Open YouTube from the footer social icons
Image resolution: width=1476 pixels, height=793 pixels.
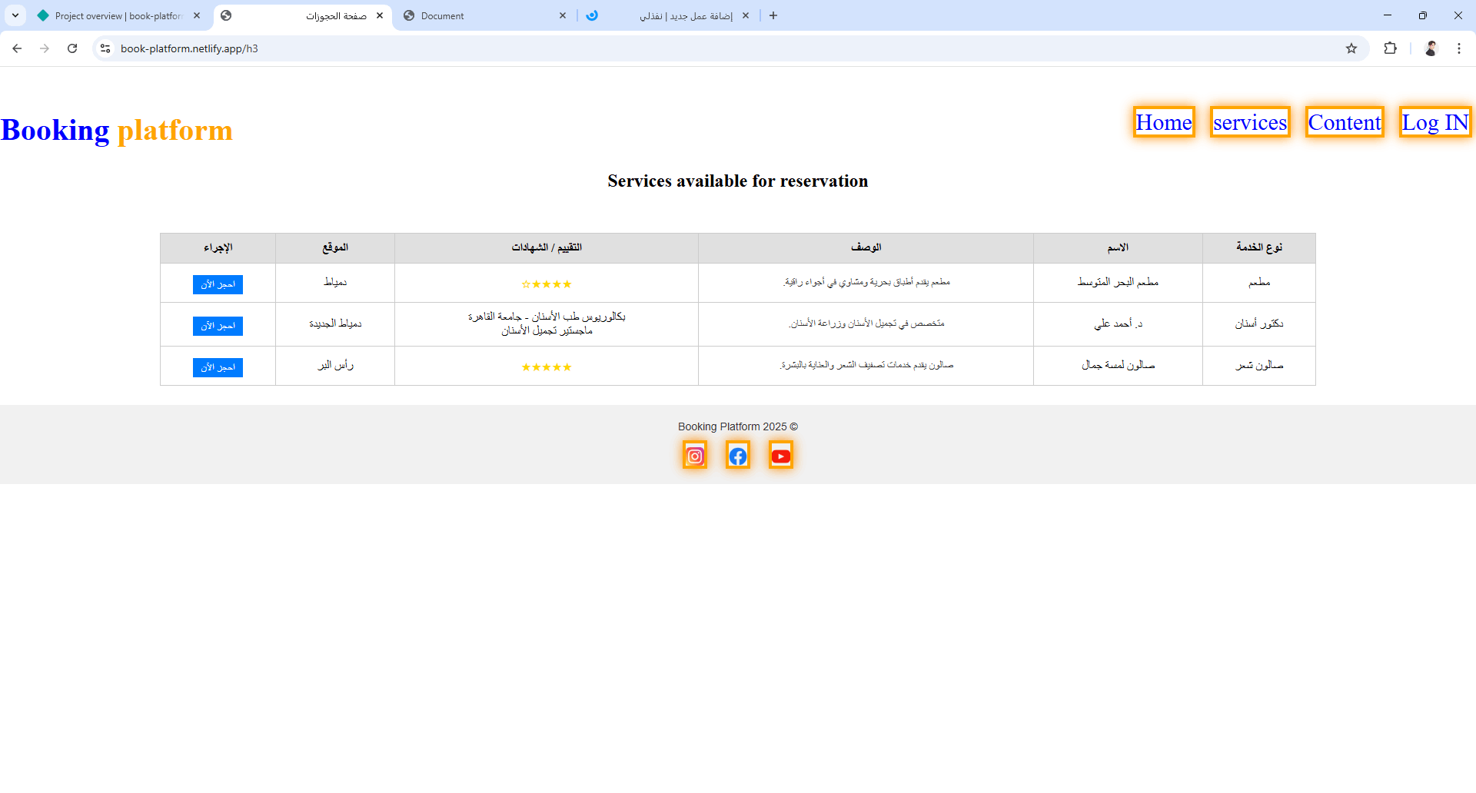(x=781, y=454)
